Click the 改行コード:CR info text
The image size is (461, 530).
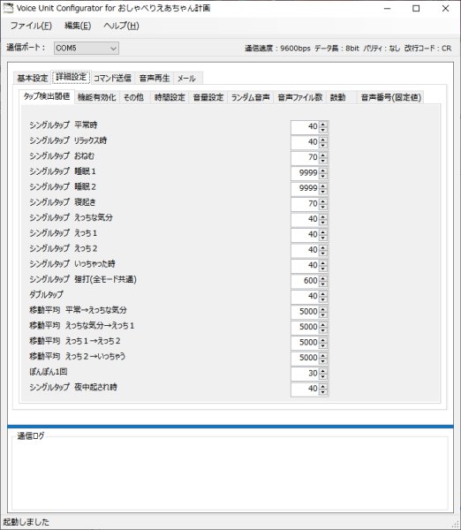[x=427, y=49]
